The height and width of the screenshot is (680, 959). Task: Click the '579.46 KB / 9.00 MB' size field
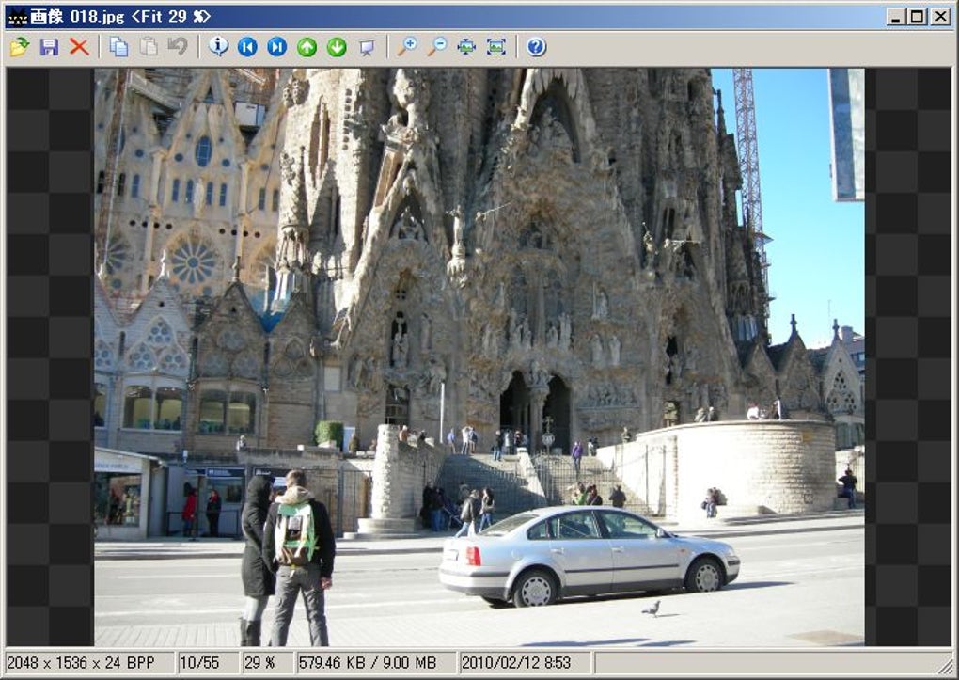pyautogui.click(x=376, y=663)
